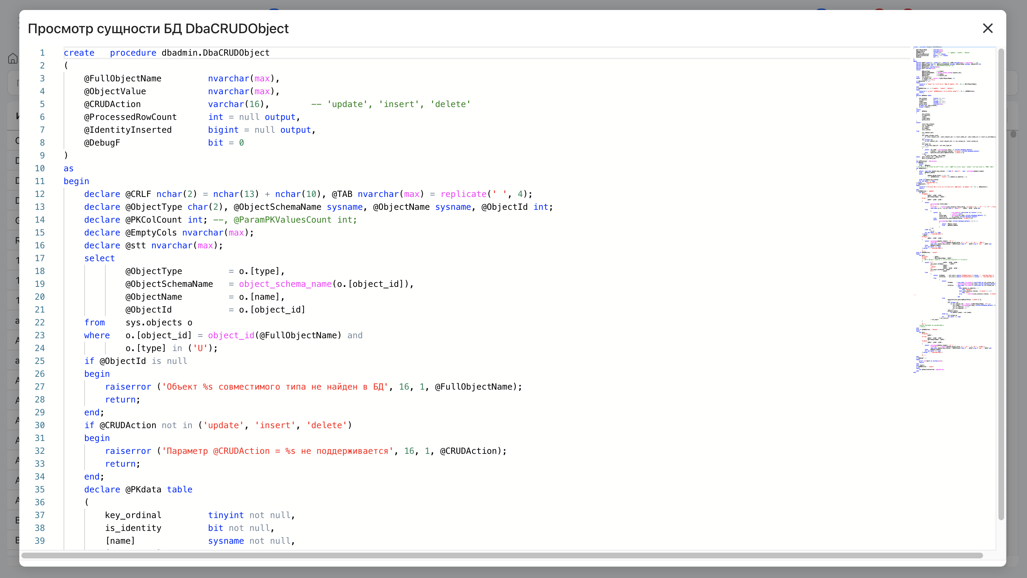This screenshot has height=578, width=1027.
Task: Click the 'select' keyword on line 17
Action: tap(99, 259)
